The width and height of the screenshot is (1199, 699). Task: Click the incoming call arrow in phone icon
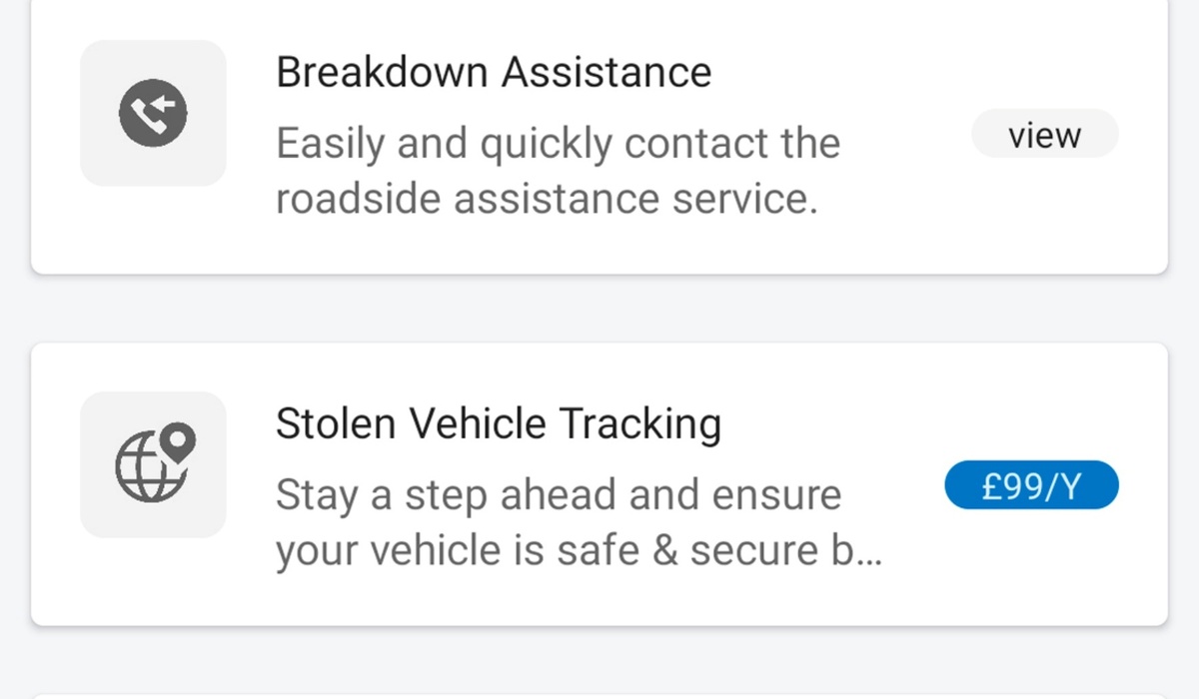tap(165, 104)
